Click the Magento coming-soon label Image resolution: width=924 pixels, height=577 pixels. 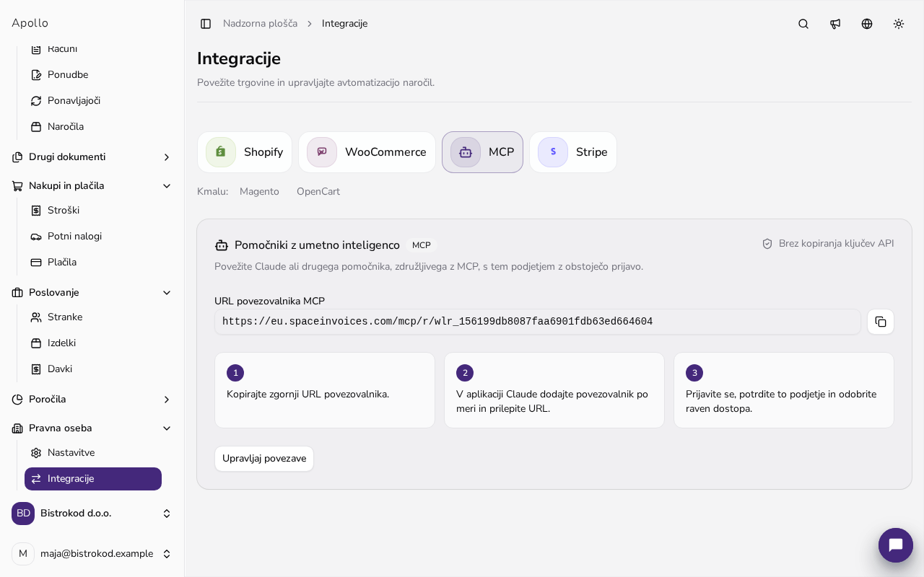(259, 192)
